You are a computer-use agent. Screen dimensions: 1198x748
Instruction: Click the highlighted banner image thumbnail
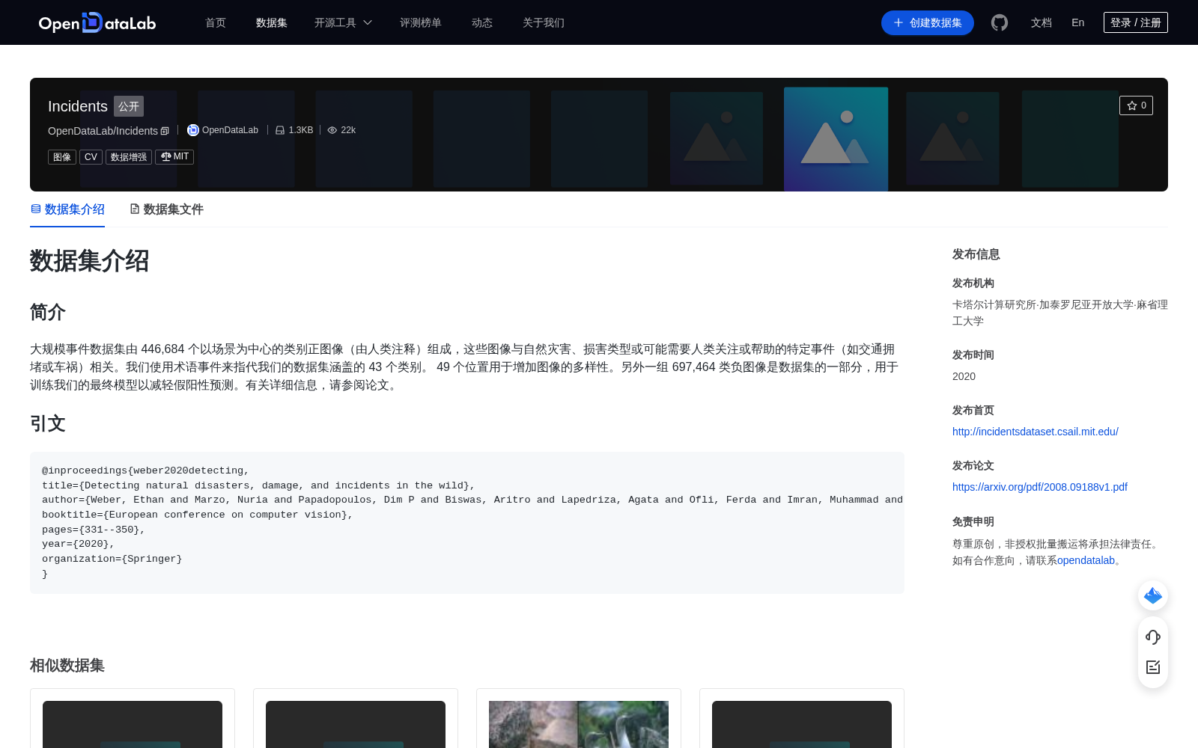pos(836,139)
